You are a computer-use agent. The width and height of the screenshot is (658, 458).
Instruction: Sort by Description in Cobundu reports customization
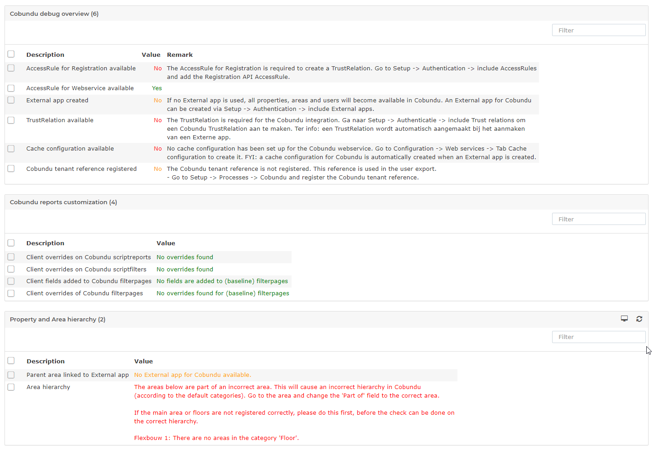click(45, 243)
